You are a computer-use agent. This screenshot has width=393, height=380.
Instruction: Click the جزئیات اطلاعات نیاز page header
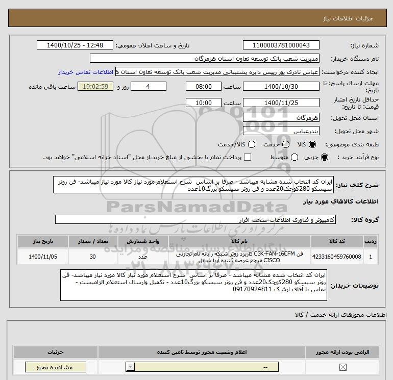pos(348,18)
